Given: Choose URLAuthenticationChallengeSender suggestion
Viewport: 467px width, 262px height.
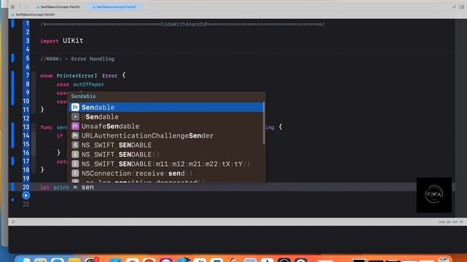Looking at the screenshot, I should click(166, 136).
